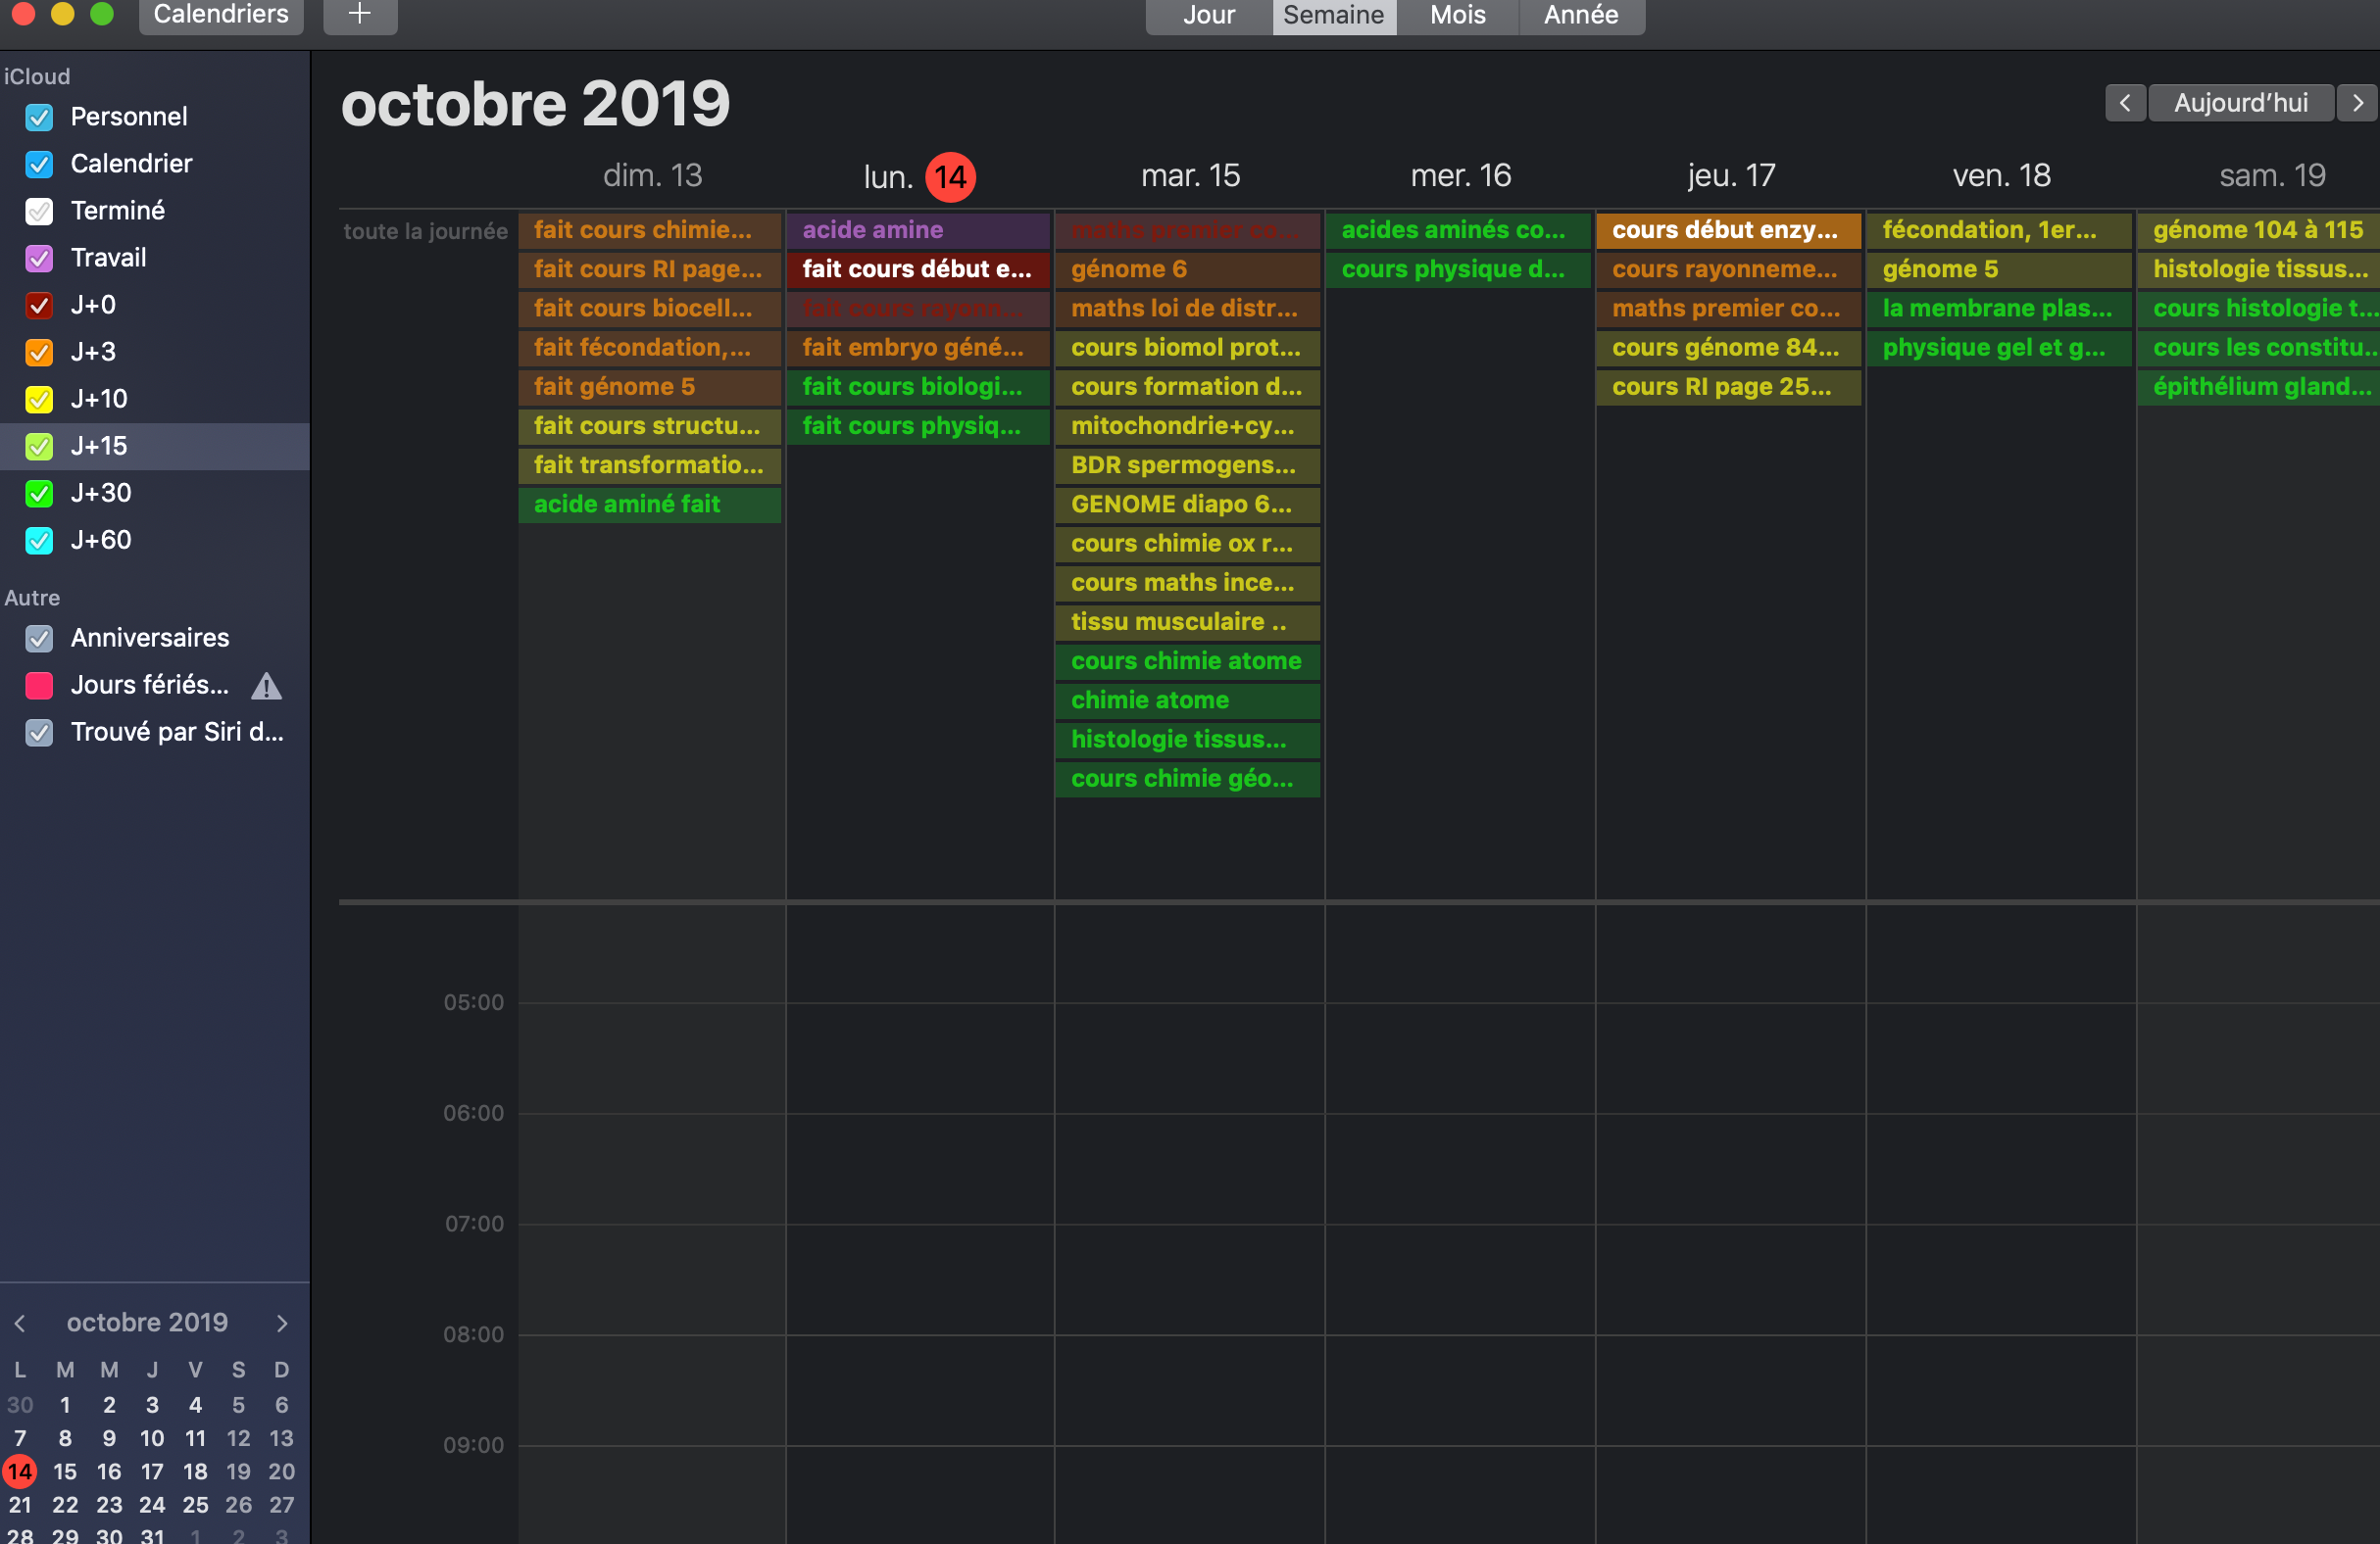Go to next week arrow
Image resolution: width=2380 pixels, height=1544 pixels.
pos(2357,103)
